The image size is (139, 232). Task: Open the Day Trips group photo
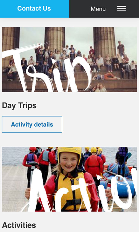click(x=69, y=59)
